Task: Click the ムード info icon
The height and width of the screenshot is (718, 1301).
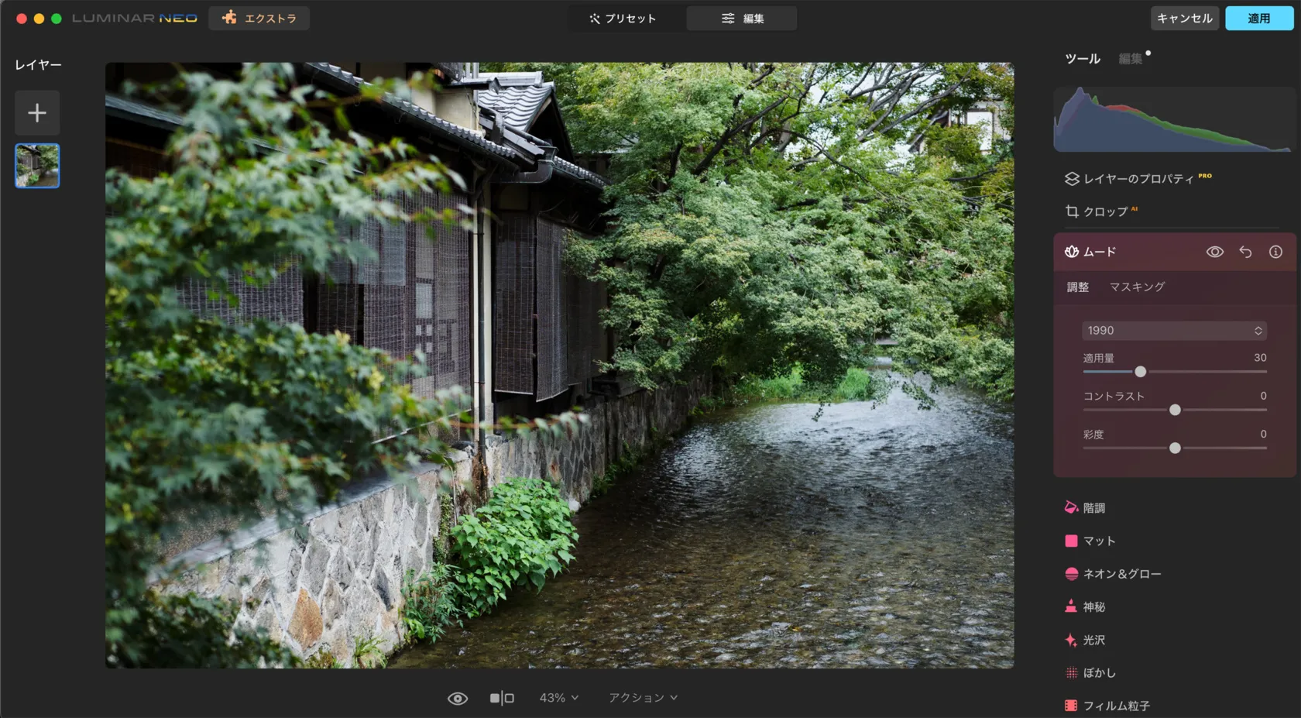Action: (x=1275, y=252)
